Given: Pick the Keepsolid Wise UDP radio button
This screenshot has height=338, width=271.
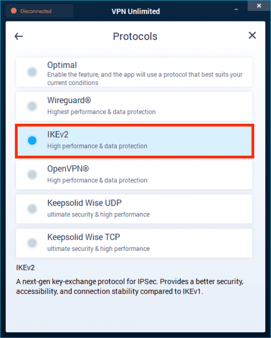Looking at the screenshot, I should (x=32, y=209).
